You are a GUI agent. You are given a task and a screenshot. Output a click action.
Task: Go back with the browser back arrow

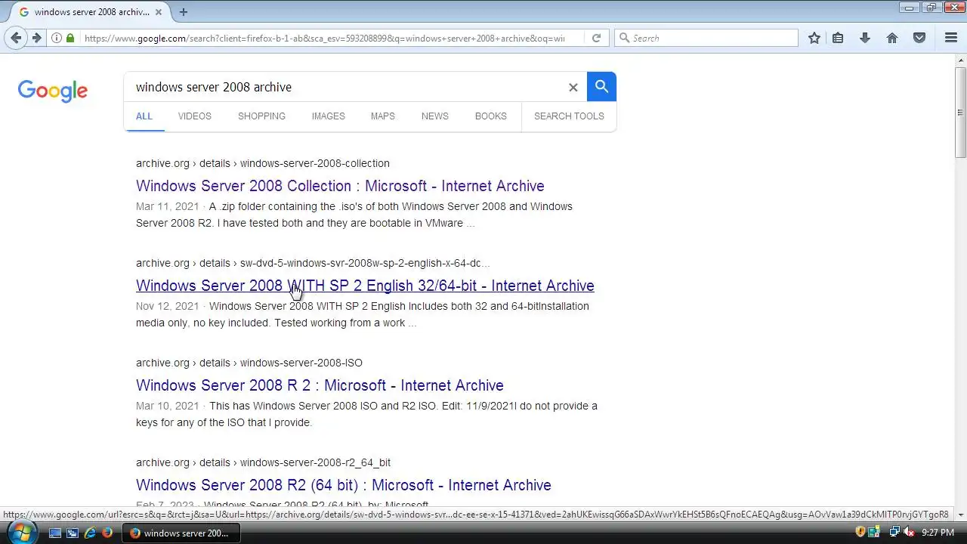coord(17,38)
